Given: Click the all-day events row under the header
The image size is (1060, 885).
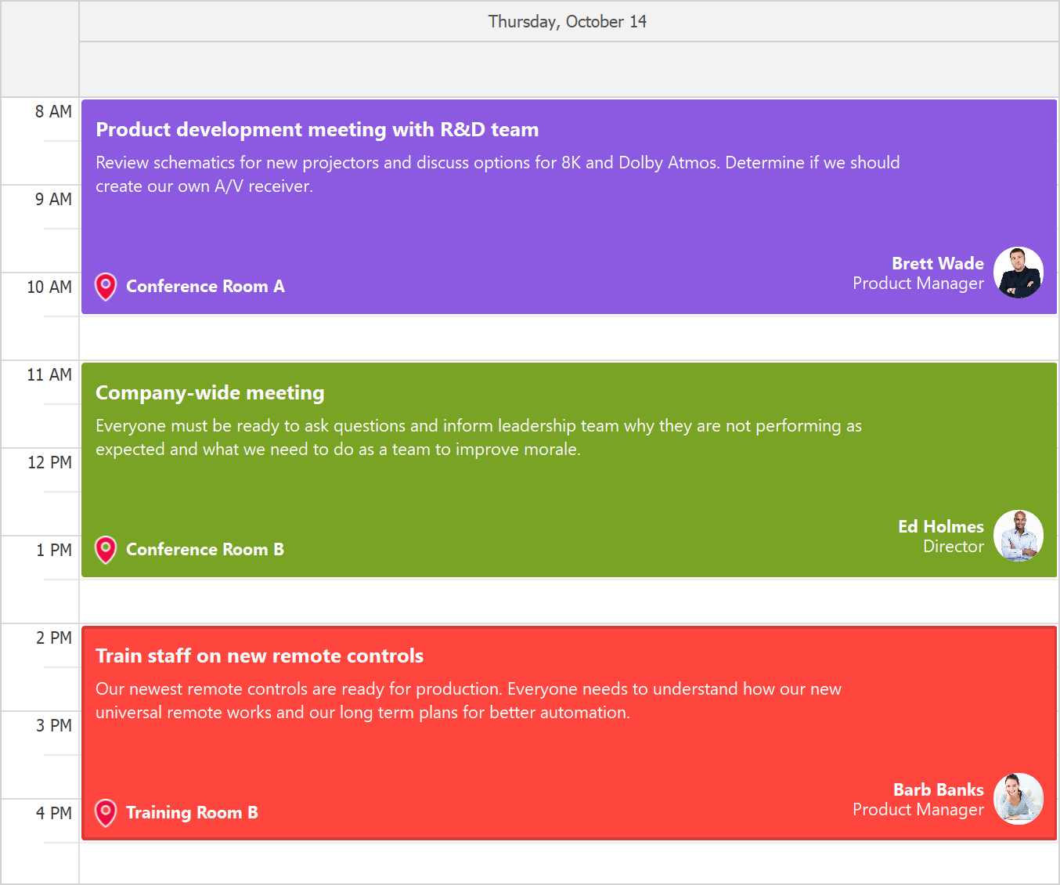Looking at the screenshot, I should (568, 69).
